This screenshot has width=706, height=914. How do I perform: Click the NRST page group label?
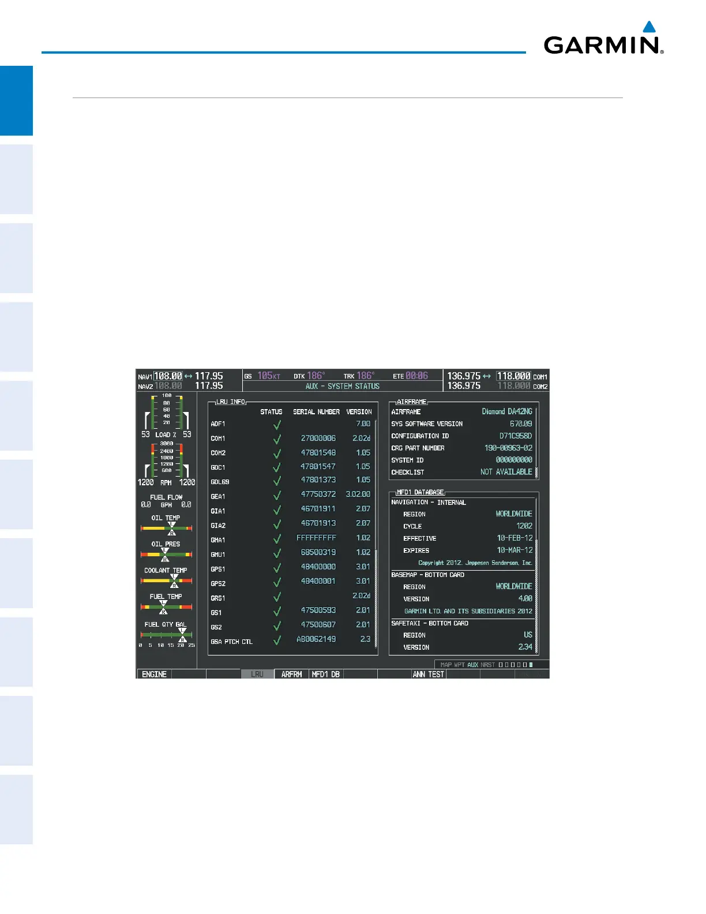(x=488, y=665)
